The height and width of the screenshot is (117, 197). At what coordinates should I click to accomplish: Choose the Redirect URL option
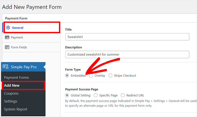(123, 95)
